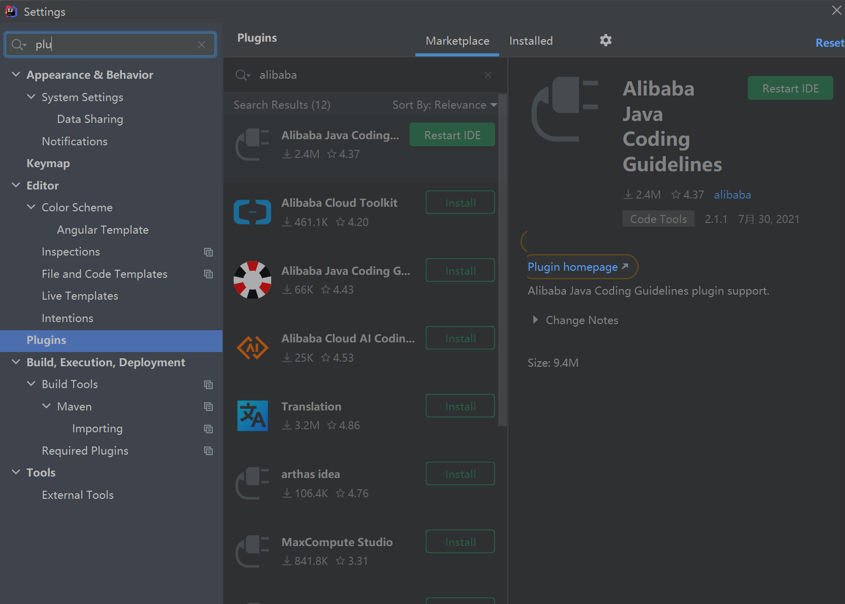
Task: Click Restart IDE in the plugin list
Action: click(452, 135)
